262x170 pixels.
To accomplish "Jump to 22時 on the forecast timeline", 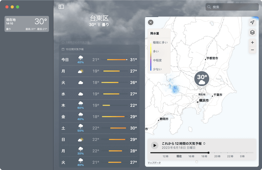I will tap(230, 156).
